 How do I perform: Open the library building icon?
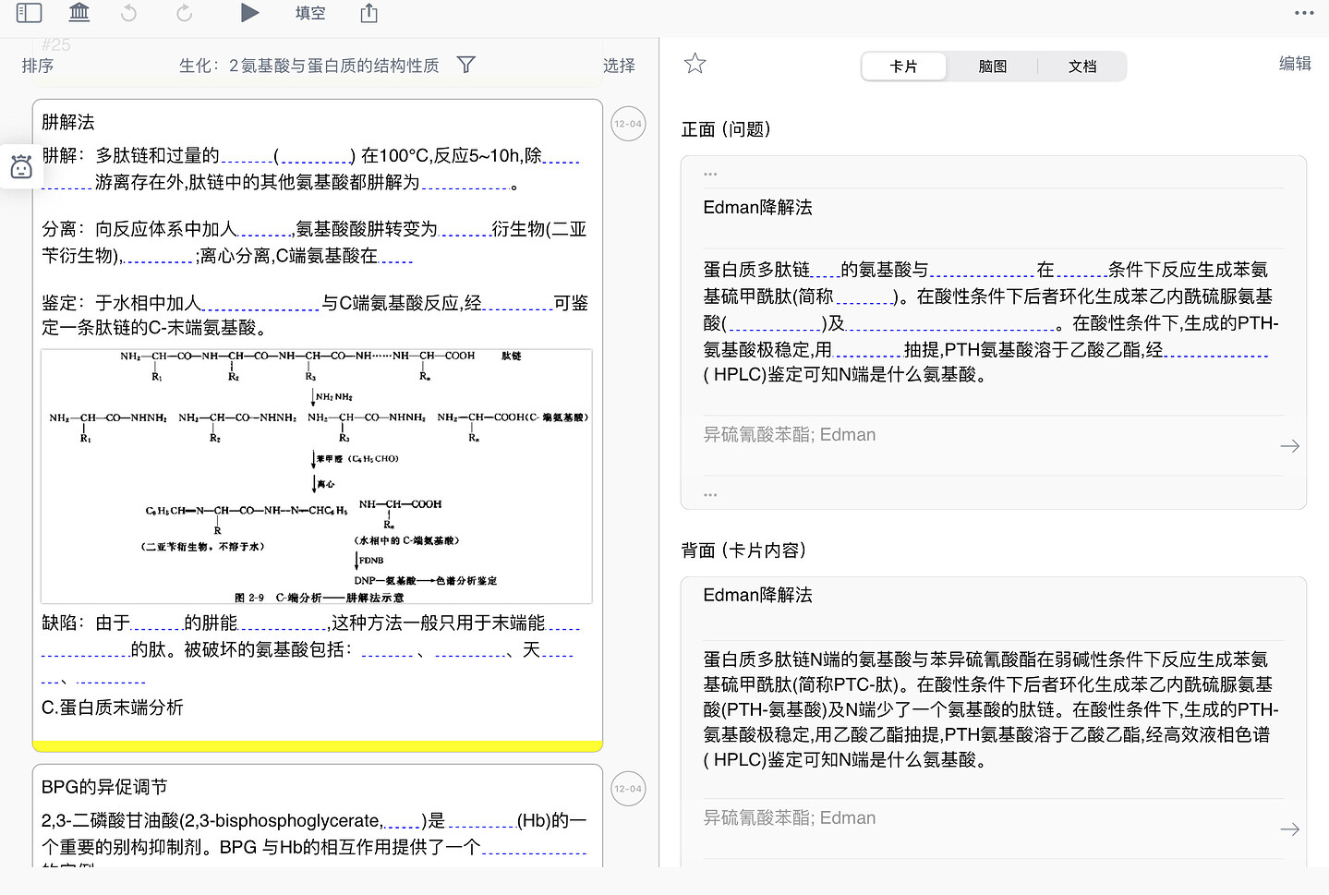(x=79, y=12)
